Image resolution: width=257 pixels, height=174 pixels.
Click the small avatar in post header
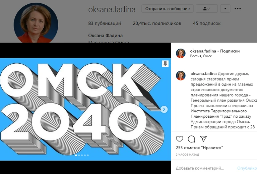(x=181, y=53)
